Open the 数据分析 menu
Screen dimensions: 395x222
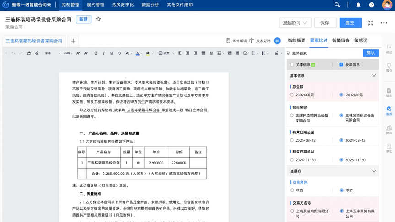(150, 5)
